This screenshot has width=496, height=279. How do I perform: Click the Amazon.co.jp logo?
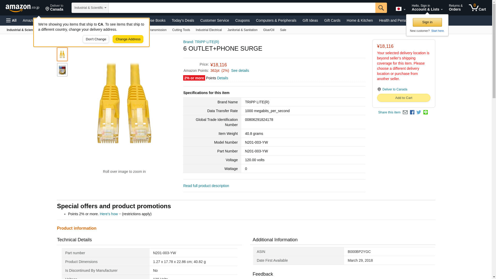click(22, 8)
